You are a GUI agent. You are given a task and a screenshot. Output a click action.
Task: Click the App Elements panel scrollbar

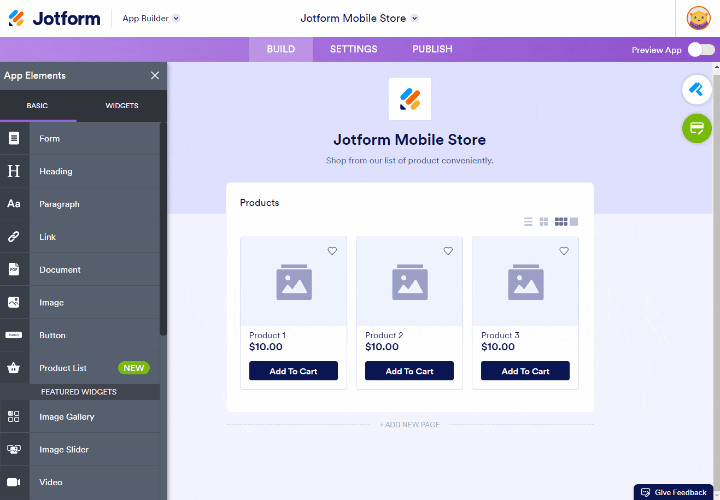[x=163, y=228]
